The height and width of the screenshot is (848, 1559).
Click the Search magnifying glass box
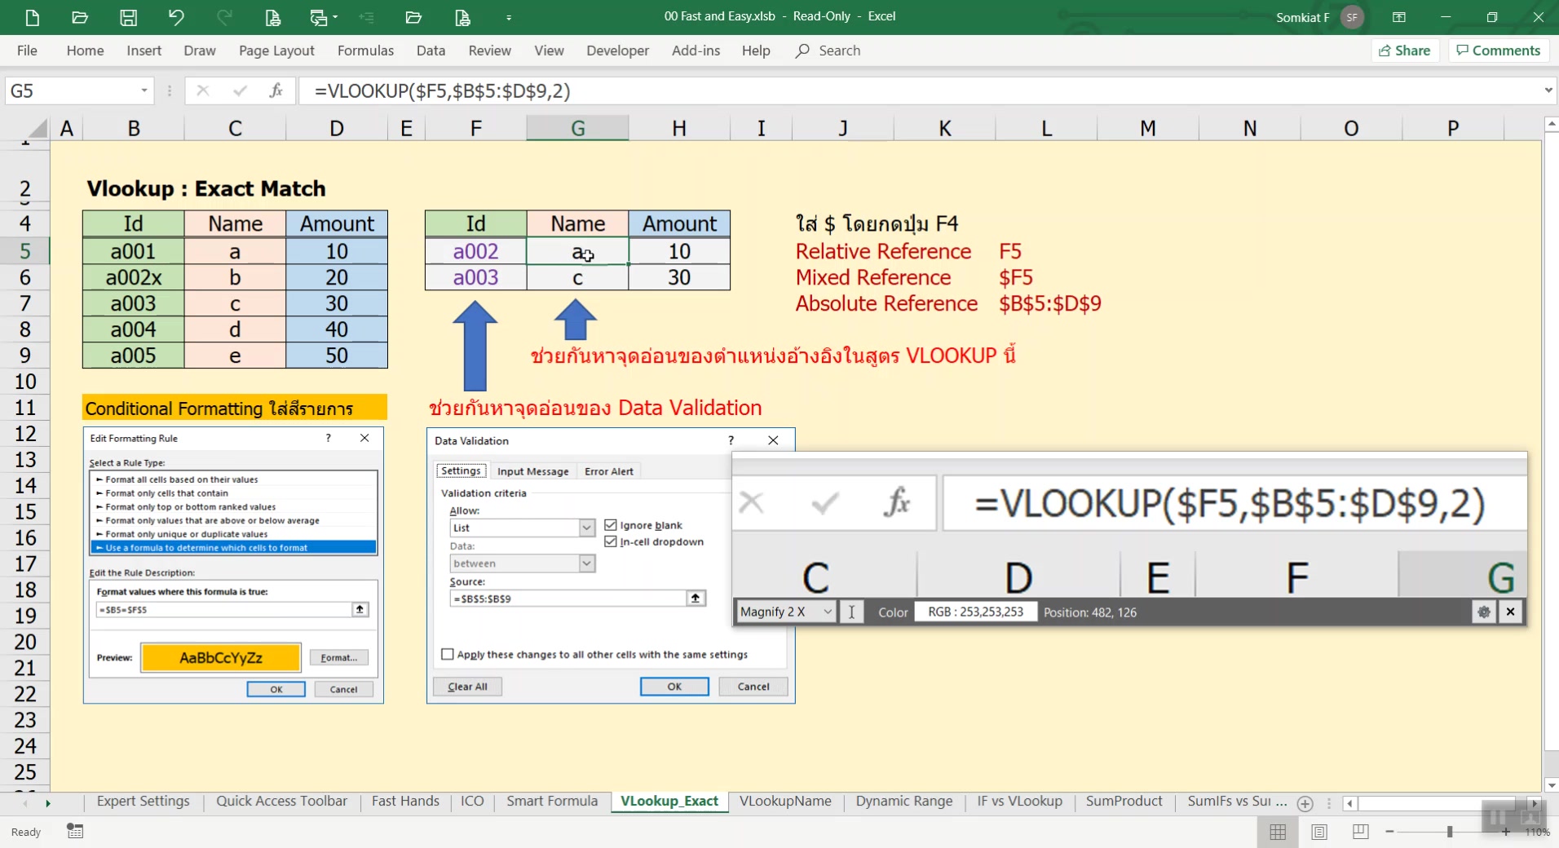[x=828, y=51]
